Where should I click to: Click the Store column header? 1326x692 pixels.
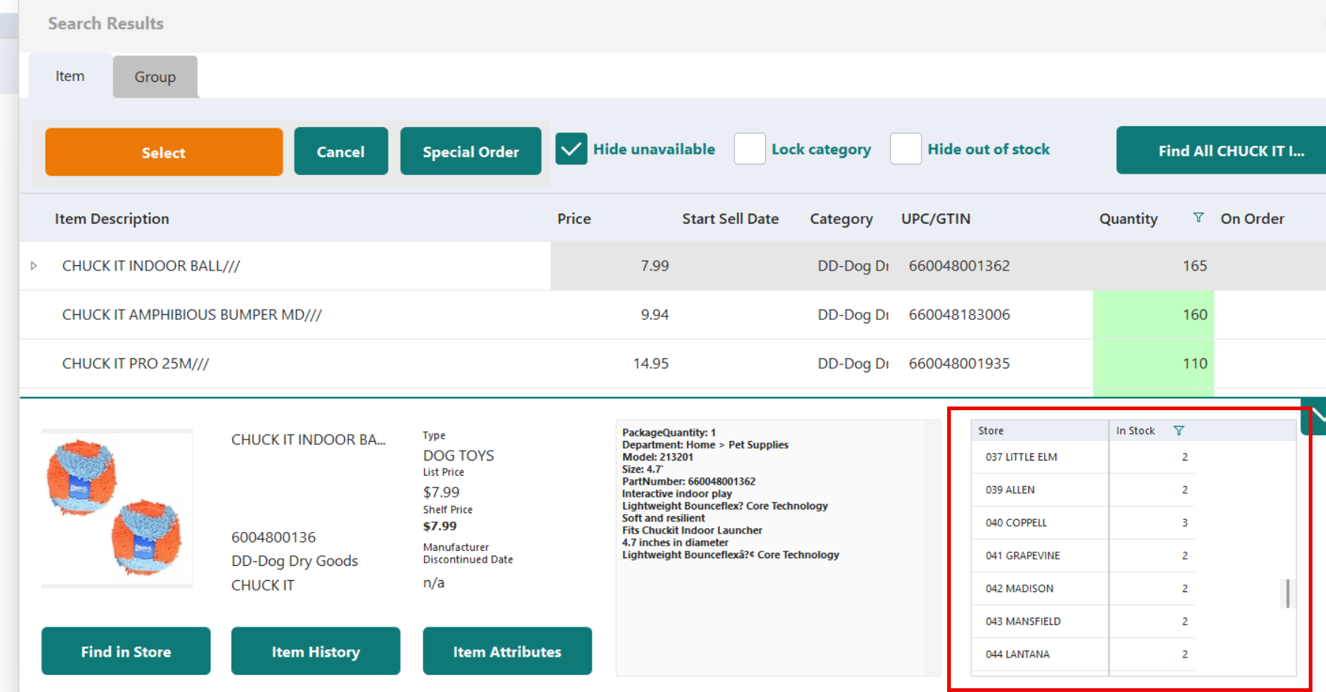(x=1040, y=431)
